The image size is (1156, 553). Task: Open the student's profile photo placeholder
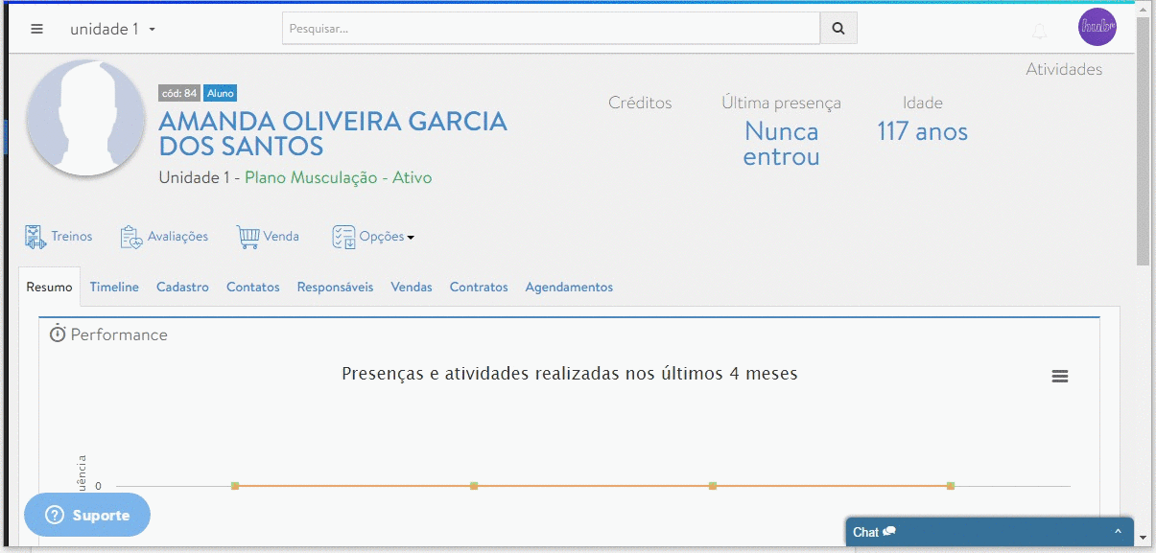pos(85,119)
